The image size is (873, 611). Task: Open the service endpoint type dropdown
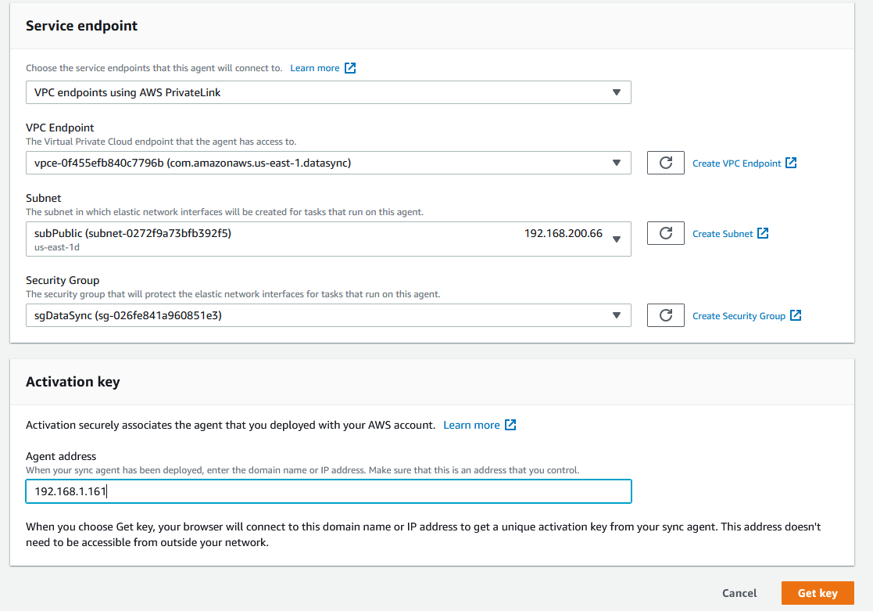click(328, 92)
